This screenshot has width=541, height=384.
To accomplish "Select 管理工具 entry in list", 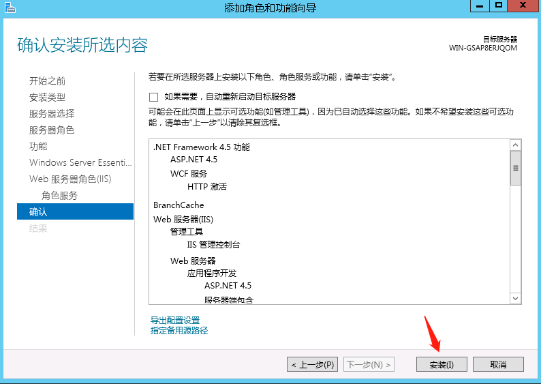I will pos(187,232).
